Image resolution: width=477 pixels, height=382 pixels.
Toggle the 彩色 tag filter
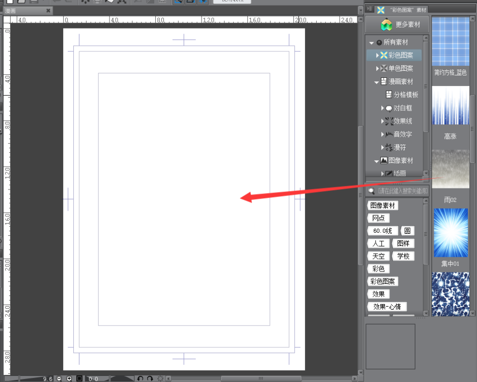[x=378, y=269]
